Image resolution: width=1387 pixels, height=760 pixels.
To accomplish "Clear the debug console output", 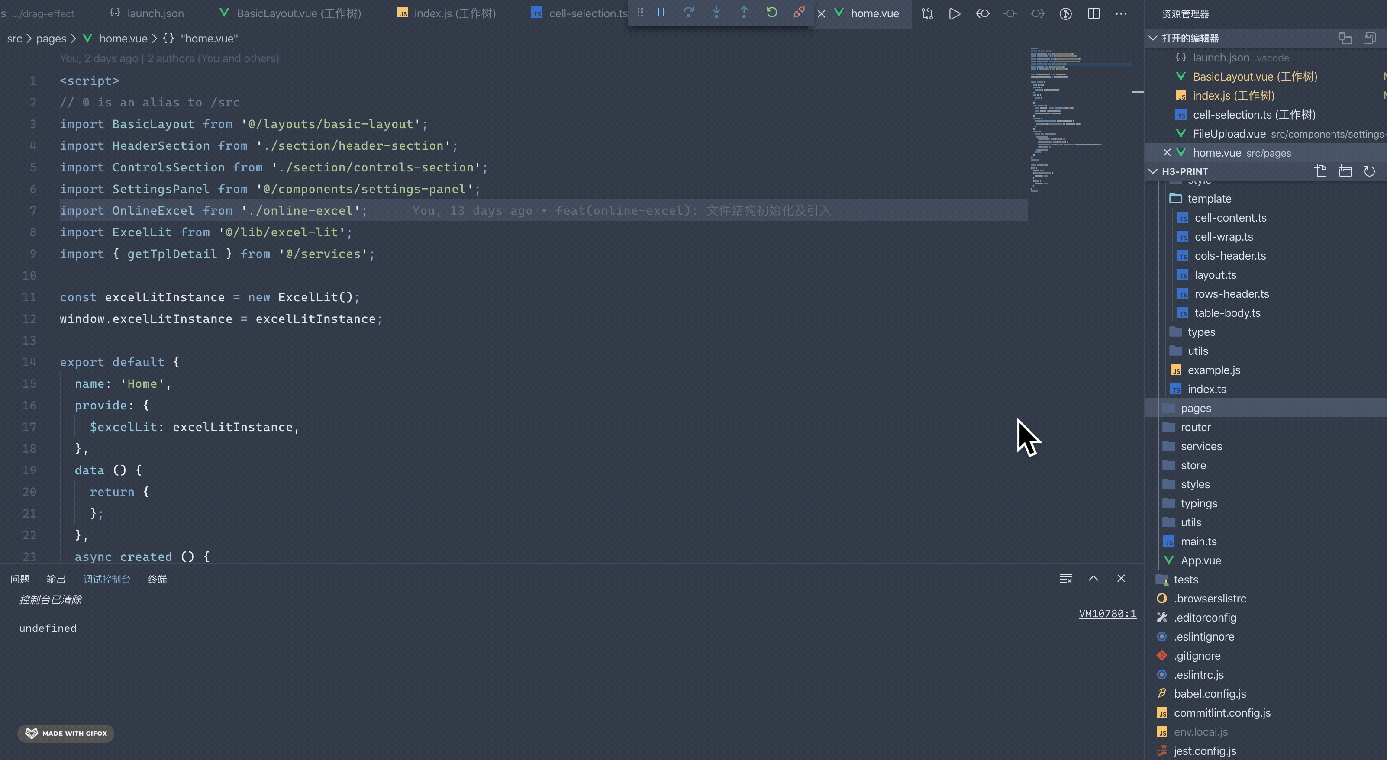I will pyautogui.click(x=1065, y=578).
